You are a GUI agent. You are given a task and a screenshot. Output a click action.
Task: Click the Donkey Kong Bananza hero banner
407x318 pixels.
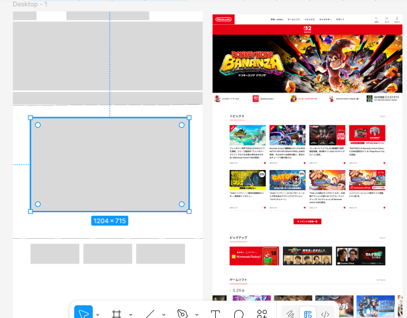coord(308,64)
